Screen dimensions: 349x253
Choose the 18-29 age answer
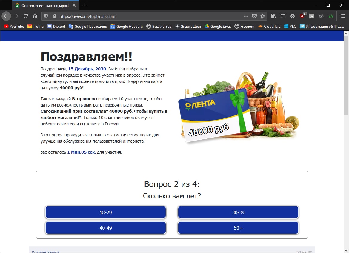point(106,212)
